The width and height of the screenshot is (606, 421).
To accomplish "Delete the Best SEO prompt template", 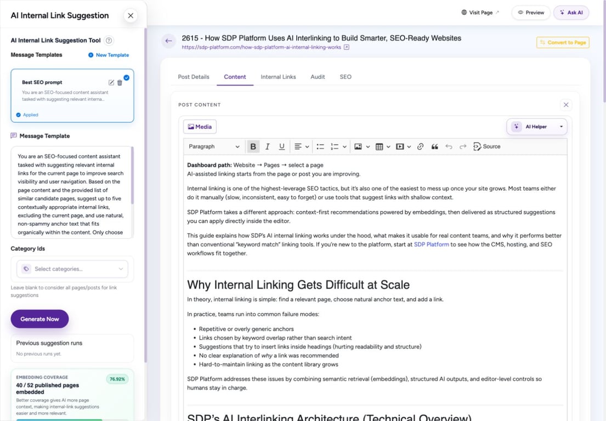I will point(120,83).
